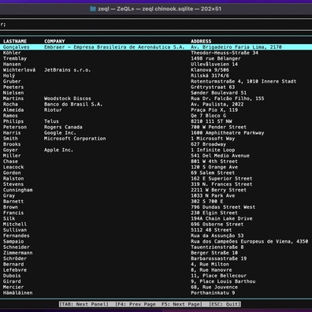
Task: Click the LASTNAME column header
Action: click(15, 41)
